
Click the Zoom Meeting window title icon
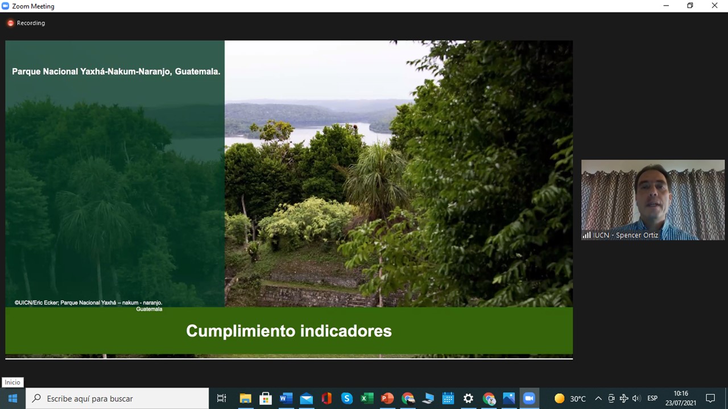coord(6,6)
